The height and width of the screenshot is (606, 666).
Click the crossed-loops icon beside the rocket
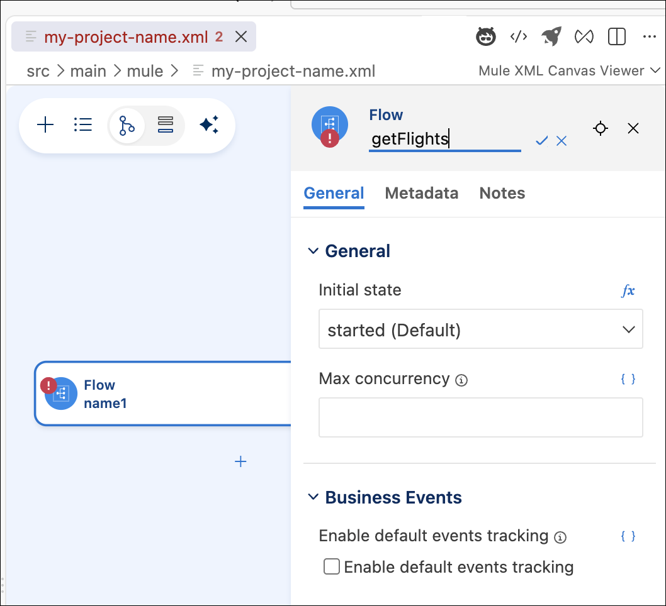point(584,37)
